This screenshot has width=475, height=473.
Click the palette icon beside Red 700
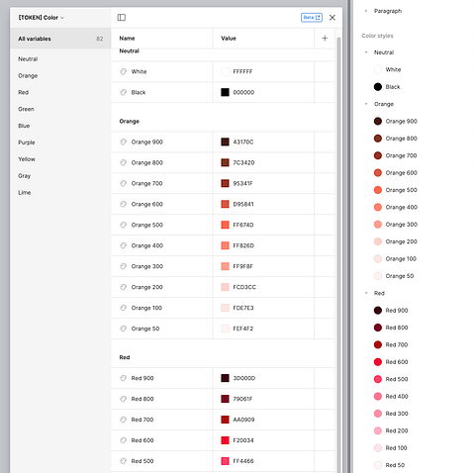[x=123, y=420]
